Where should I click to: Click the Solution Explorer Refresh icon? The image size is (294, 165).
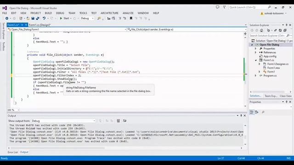(280, 30)
